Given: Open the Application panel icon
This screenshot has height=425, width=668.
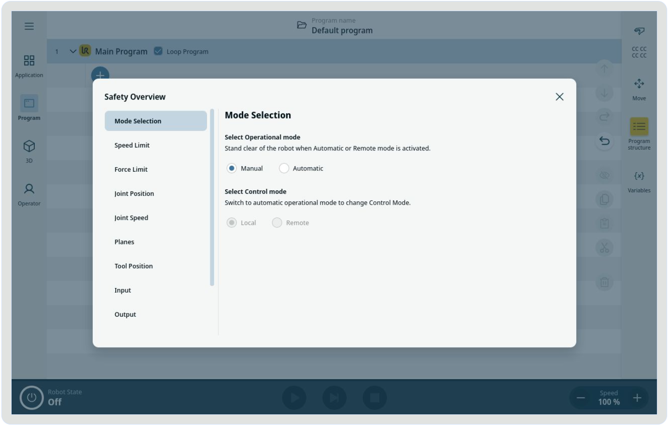Looking at the screenshot, I should [x=29, y=61].
